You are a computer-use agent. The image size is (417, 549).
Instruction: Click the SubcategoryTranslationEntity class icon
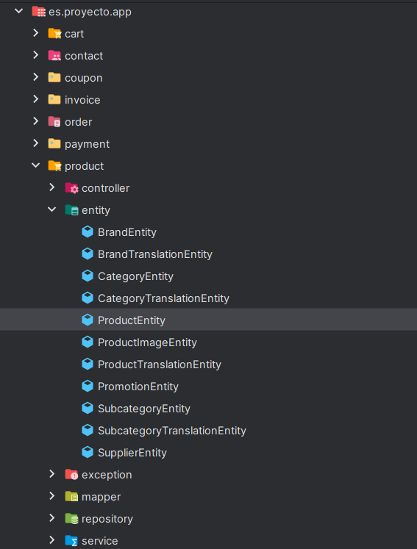click(x=88, y=430)
